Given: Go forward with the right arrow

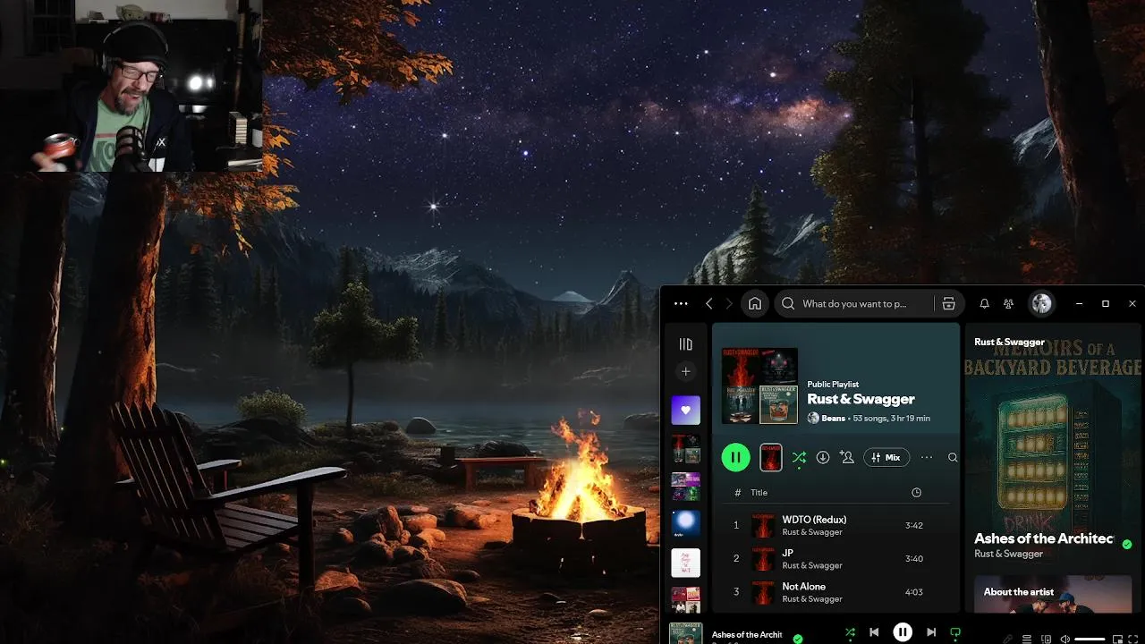Looking at the screenshot, I should [x=729, y=304].
